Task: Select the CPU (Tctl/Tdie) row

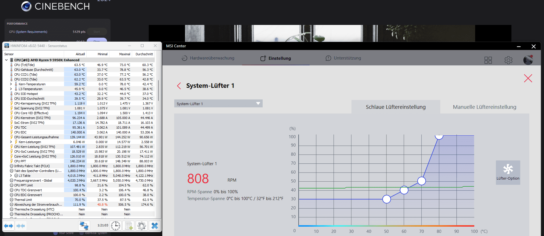Action: click(79, 65)
